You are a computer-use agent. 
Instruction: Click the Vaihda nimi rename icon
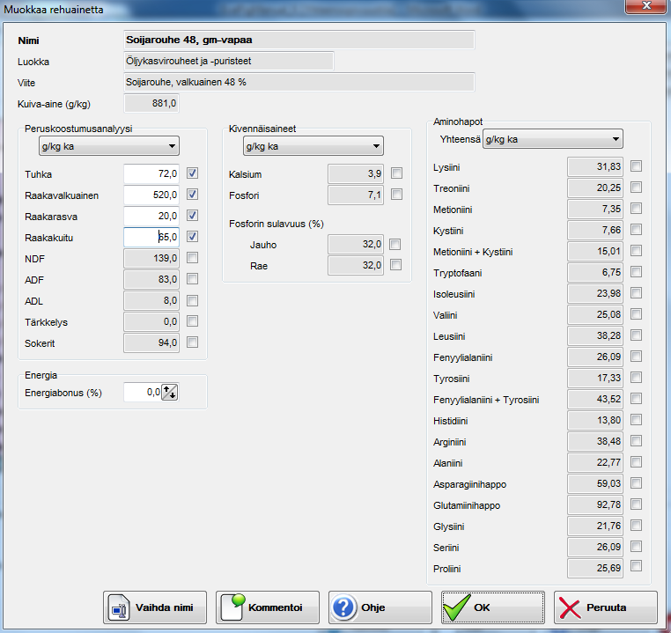click(119, 607)
